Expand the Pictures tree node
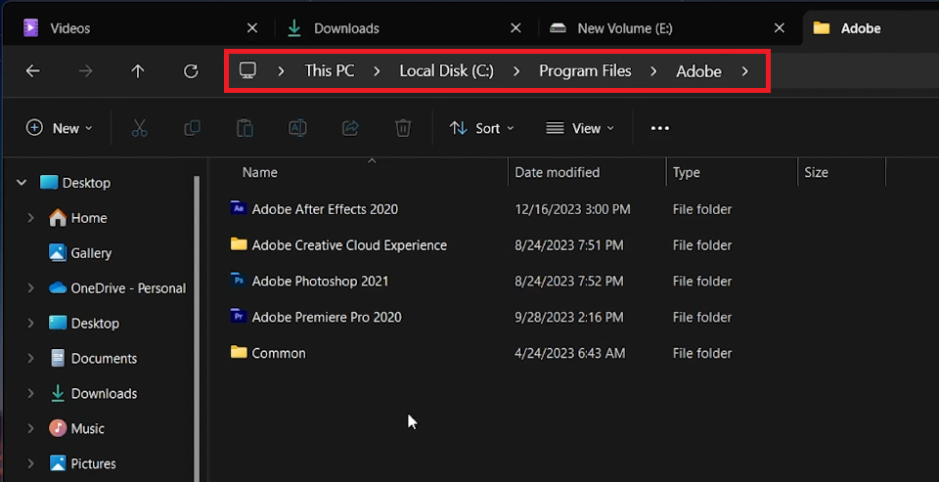 tap(30, 463)
